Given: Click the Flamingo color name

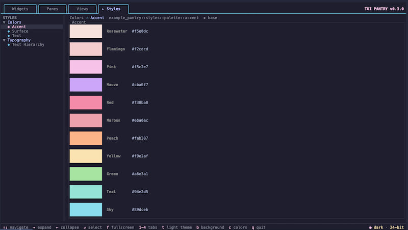Looking at the screenshot, I should 116,49.
